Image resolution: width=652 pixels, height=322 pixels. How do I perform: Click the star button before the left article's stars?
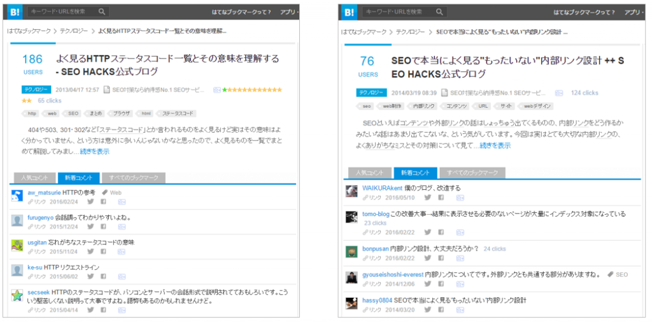coord(217,90)
